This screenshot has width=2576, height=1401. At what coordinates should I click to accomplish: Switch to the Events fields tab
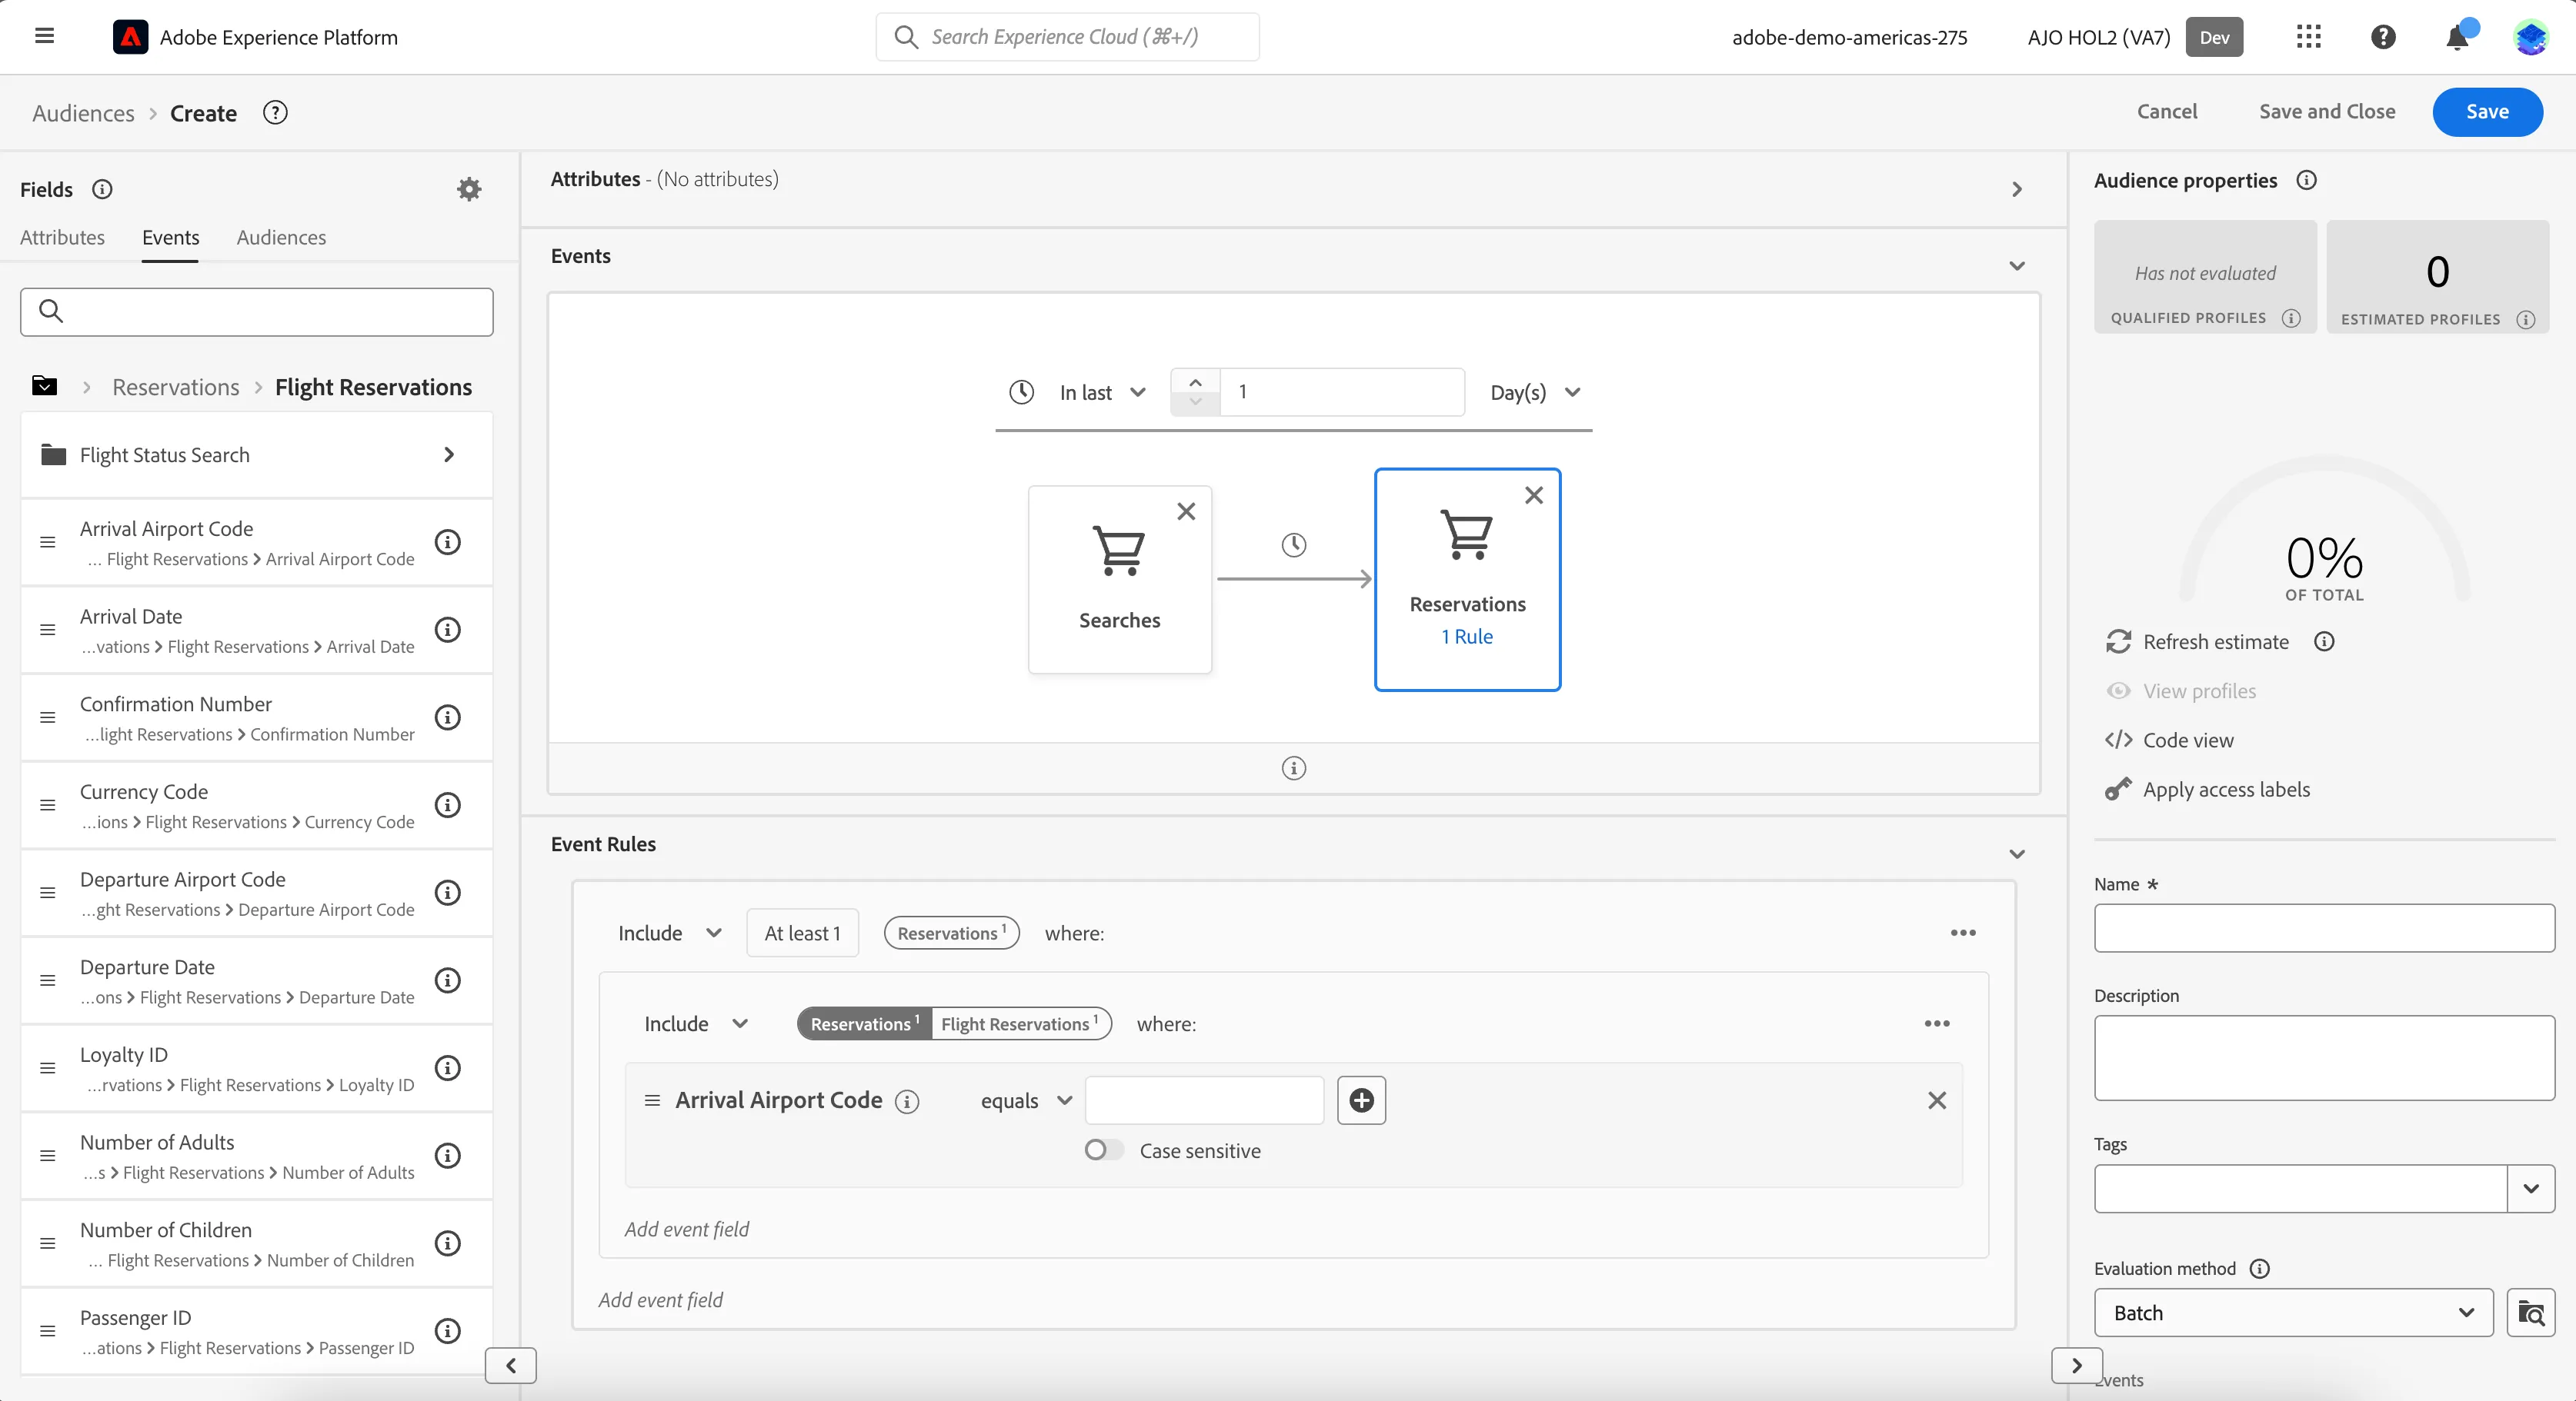pos(170,238)
